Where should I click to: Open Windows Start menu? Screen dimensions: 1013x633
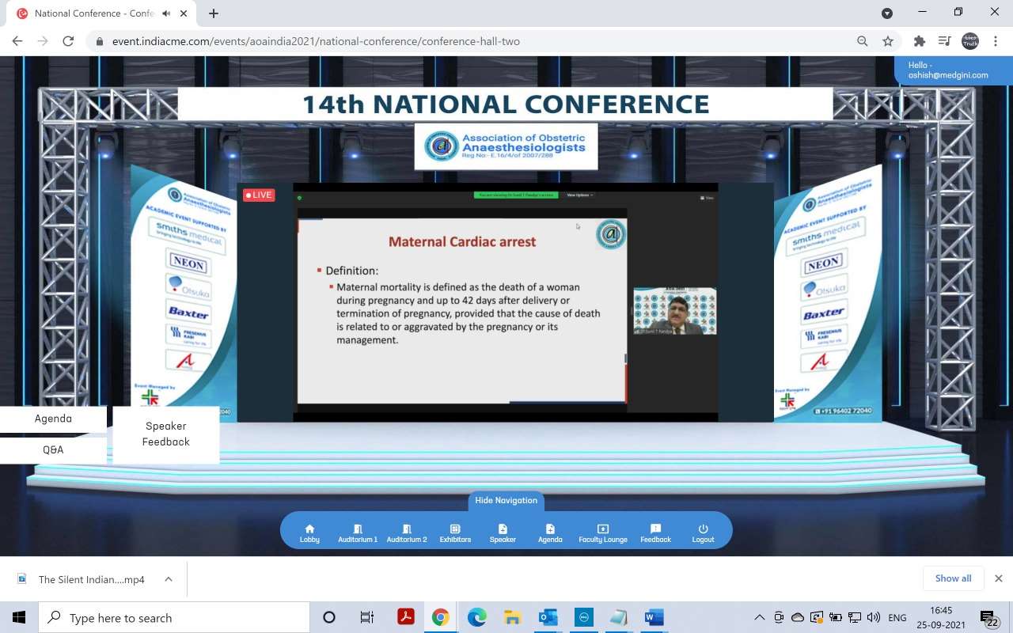click(19, 617)
